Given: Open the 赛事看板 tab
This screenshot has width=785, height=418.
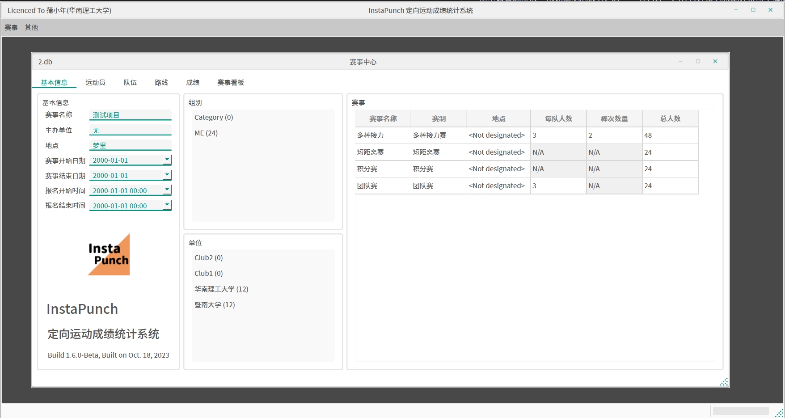Looking at the screenshot, I should (231, 83).
